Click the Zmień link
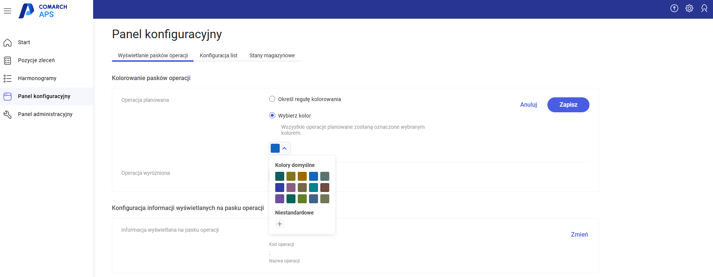This screenshot has width=713, height=277. click(x=579, y=235)
